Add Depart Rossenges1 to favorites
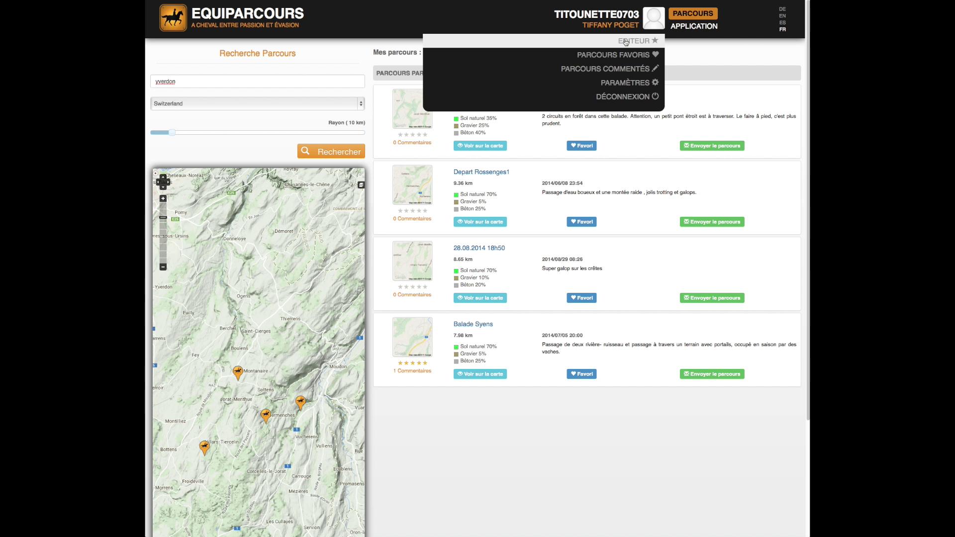The height and width of the screenshot is (537, 955). coord(581,222)
